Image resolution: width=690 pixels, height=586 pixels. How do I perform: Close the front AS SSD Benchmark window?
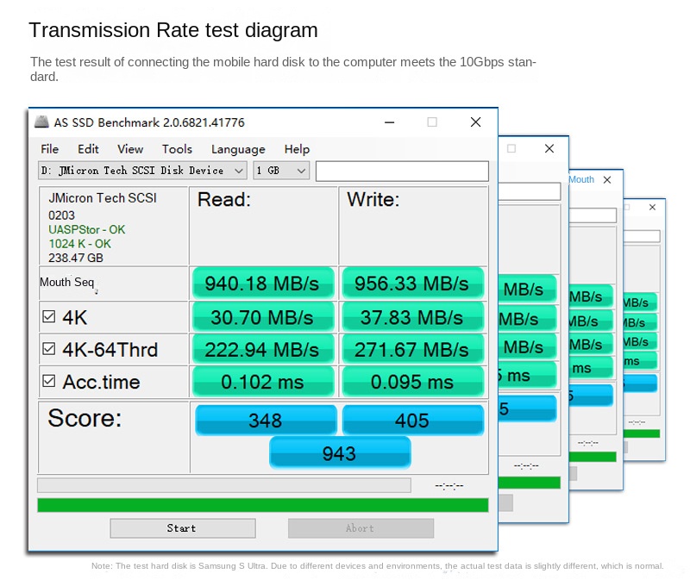475,122
